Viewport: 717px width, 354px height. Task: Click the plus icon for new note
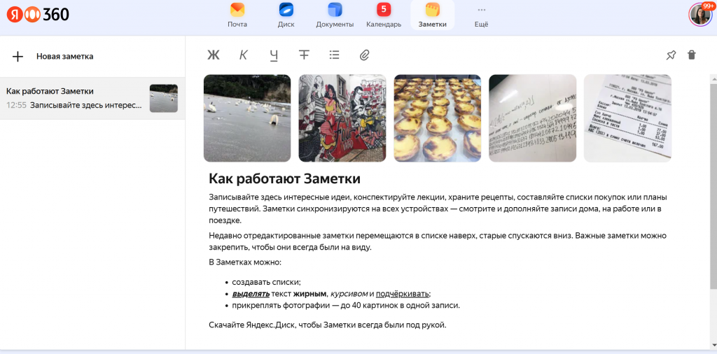tap(18, 57)
